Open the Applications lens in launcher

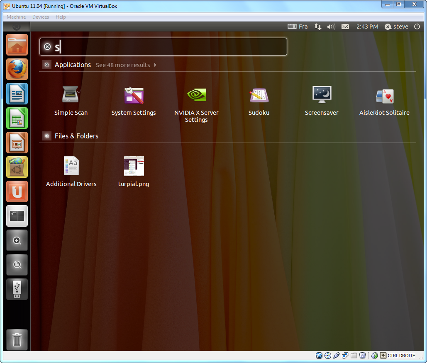[17, 240]
